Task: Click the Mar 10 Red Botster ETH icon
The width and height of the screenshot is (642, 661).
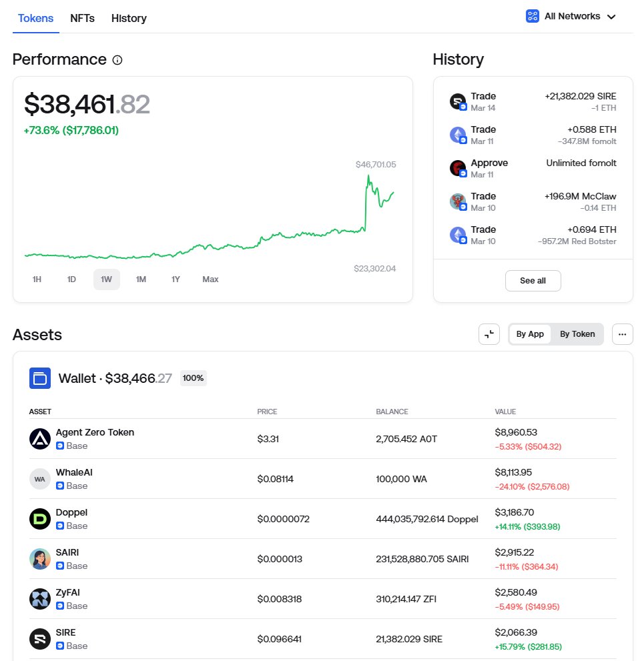Action: coord(458,235)
